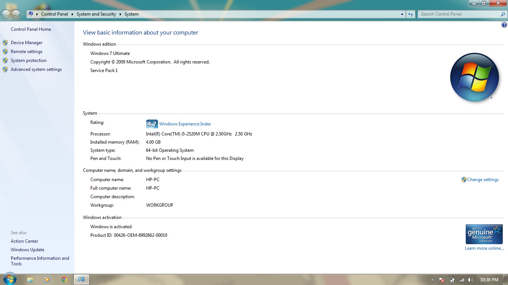Click the Search Control Panel field
Viewport: 508px width, 285px height.
click(x=459, y=14)
